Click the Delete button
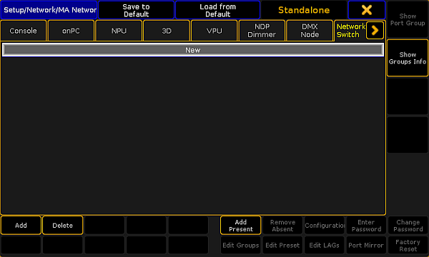 tap(63, 226)
